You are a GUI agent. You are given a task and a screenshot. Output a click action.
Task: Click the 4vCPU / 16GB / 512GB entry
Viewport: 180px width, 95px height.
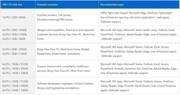[x=15, y=64]
